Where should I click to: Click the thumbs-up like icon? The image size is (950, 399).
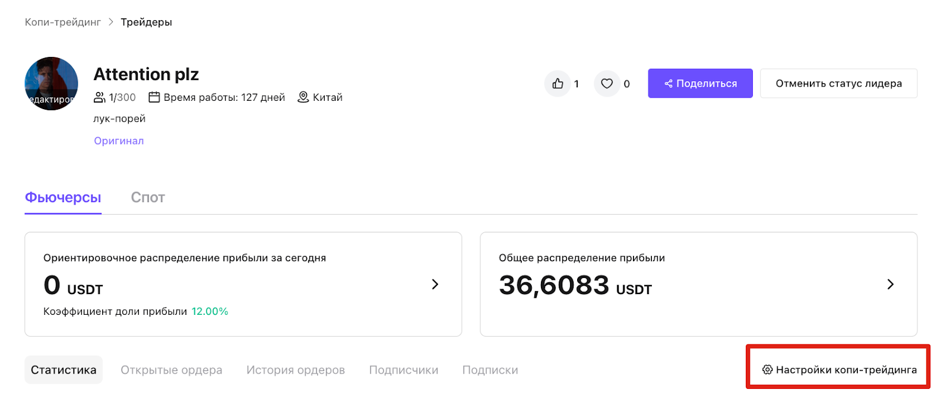558,84
